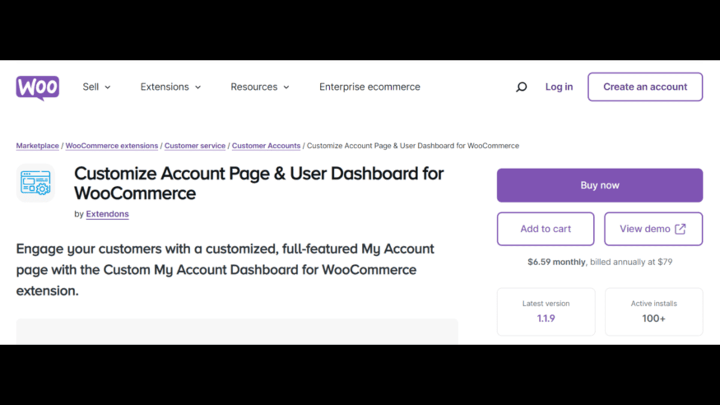Go to Enterprise ecommerce
Viewport: 720px width, 405px height.
370,87
